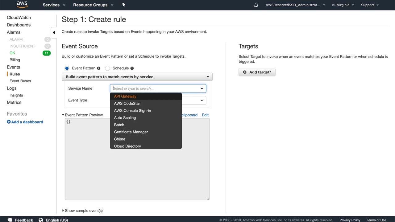The image size is (395, 222).
Task: Select the Event Pattern radio button
Action: point(67,68)
